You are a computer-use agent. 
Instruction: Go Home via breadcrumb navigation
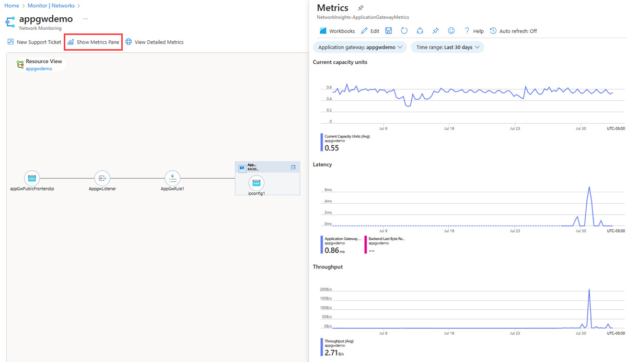pyautogui.click(x=11, y=5)
